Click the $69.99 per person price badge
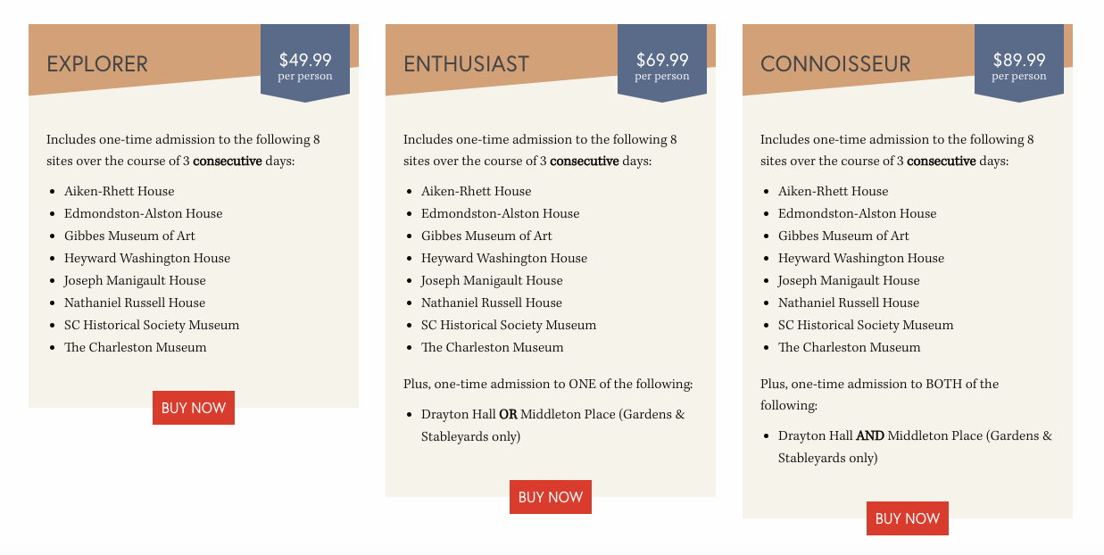Image resolution: width=1104 pixels, height=555 pixels. [x=662, y=63]
